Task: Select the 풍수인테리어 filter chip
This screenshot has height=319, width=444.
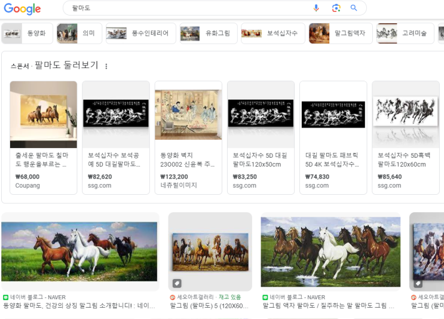Action: click(141, 33)
